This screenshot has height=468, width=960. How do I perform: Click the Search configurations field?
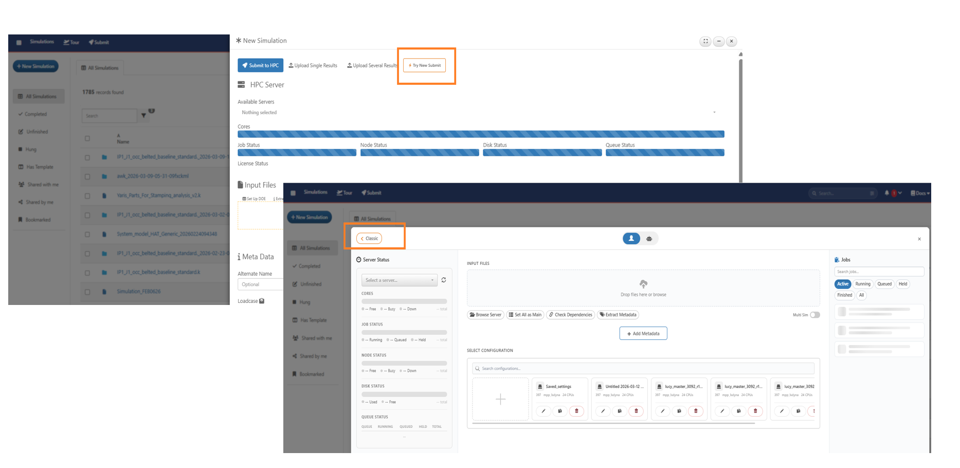click(x=643, y=368)
